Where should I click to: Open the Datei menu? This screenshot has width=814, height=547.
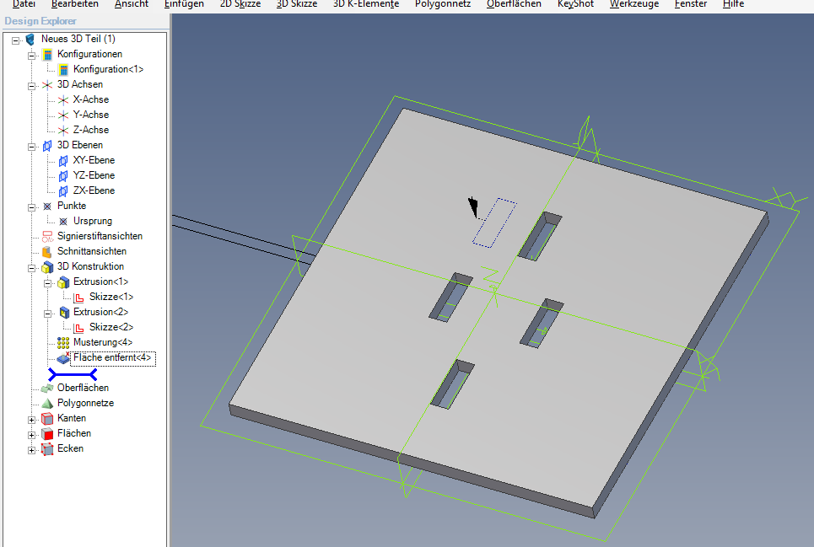coord(24,4)
